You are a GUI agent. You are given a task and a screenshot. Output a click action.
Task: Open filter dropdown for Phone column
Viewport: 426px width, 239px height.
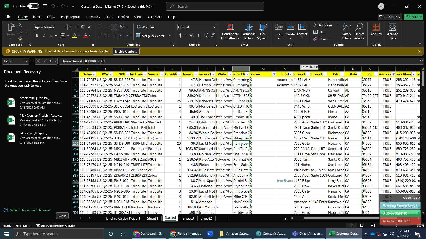tap(274, 74)
